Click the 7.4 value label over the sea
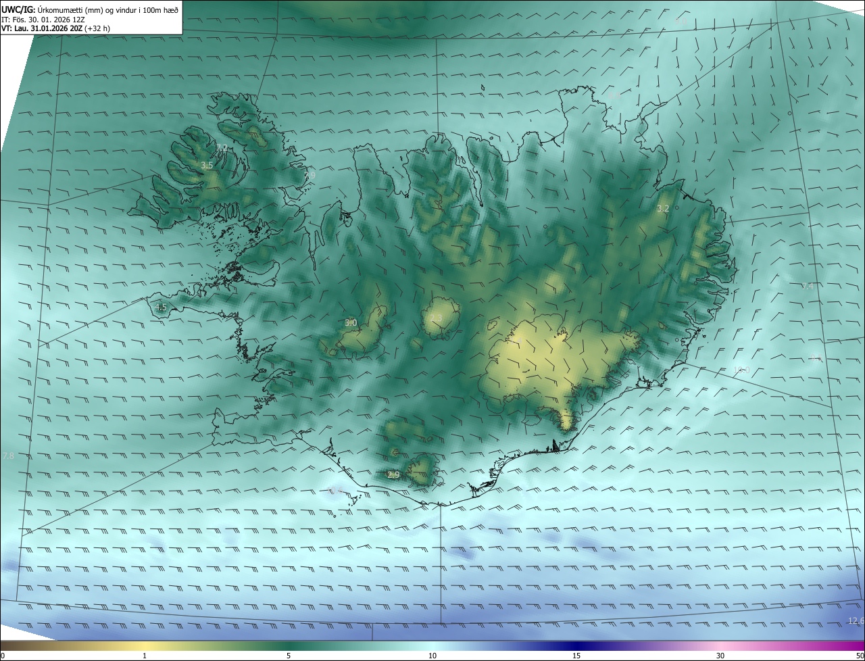This screenshot has width=865, height=661. (808, 287)
